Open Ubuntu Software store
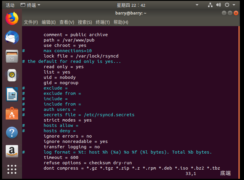Viewport: 244px width, 180px height. 12,113
